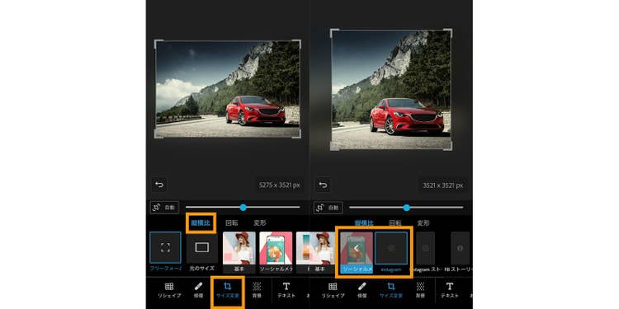Viewport: 619px width, 309px height.
Task: Switch to the 変形 transform tab in right screen
Action: [x=423, y=223]
